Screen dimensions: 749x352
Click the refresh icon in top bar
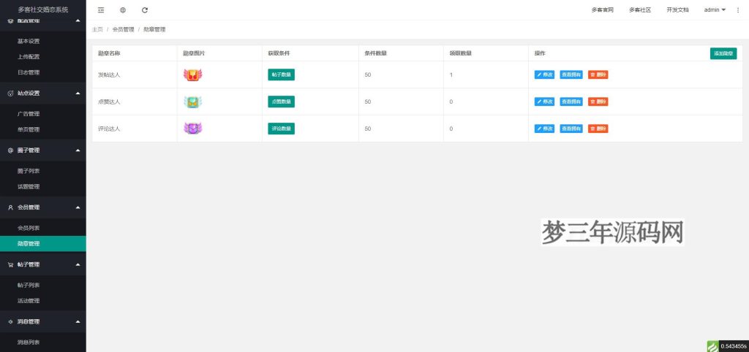tap(145, 10)
